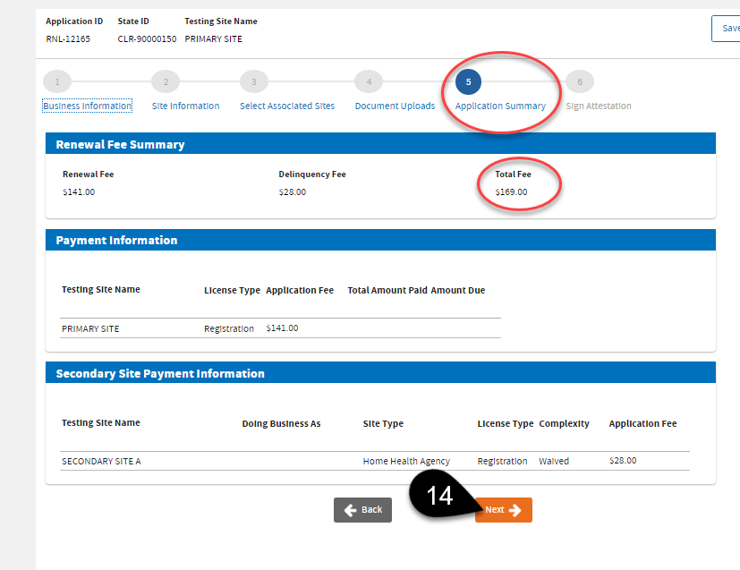Click the step 4 circle icon
The image size is (740, 570).
pyautogui.click(x=368, y=82)
